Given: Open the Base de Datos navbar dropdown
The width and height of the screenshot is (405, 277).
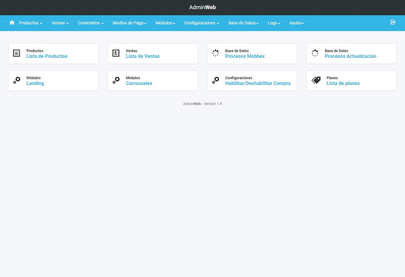Looking at the screenshot, I should [243, 23].
